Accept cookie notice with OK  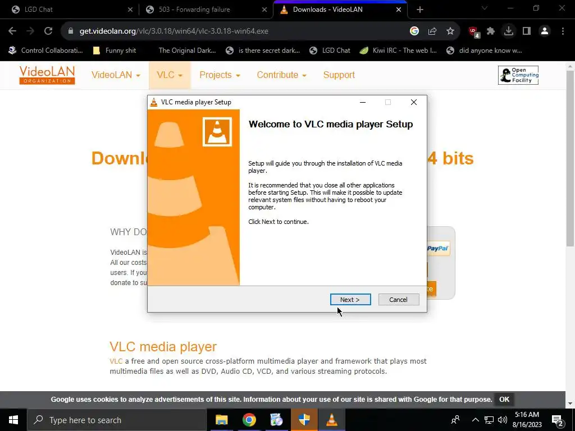coord(504,399)
